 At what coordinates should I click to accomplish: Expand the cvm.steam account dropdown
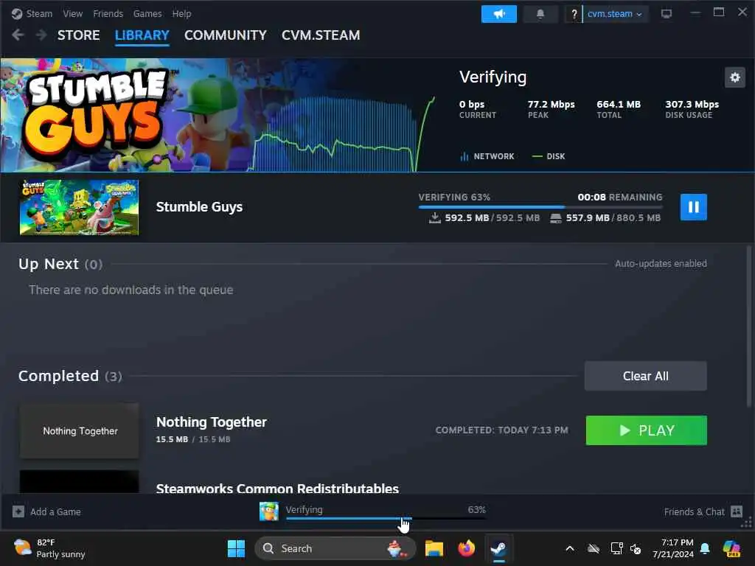coord(615,14)
